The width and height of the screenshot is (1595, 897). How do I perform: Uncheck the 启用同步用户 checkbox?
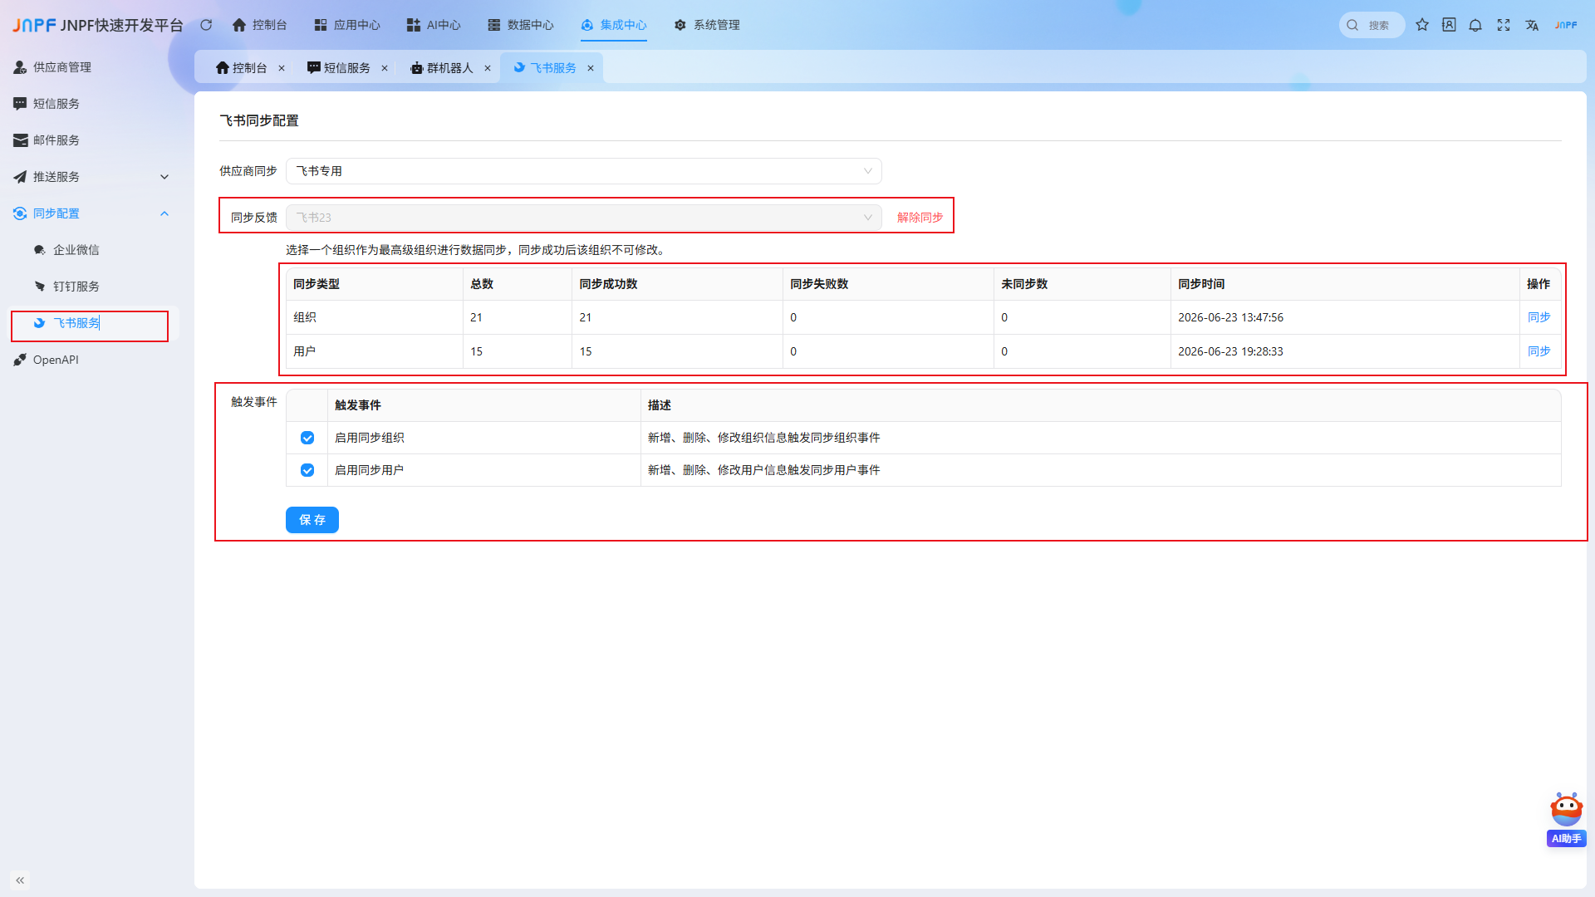coord(307,470)
